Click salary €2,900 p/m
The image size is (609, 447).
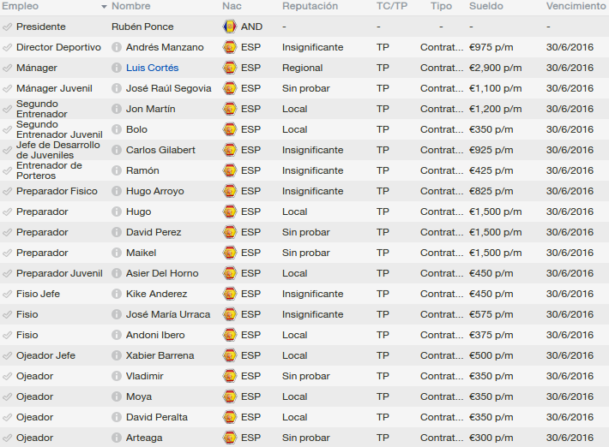click(495, 68)
